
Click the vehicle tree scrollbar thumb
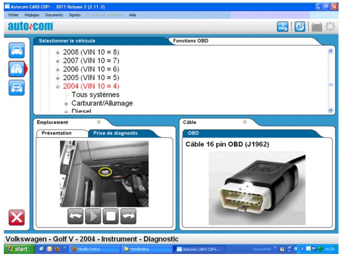click(330, 85)
